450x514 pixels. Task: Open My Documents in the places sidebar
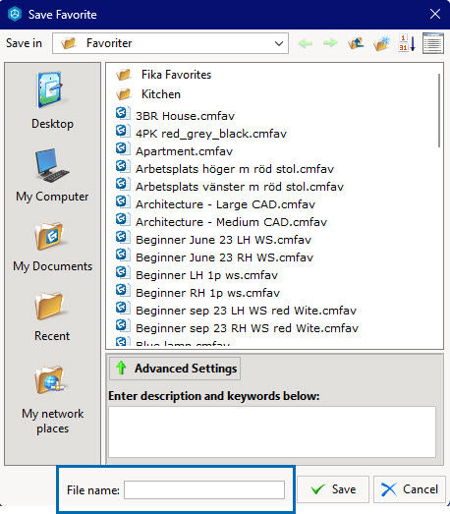[52, 248]
